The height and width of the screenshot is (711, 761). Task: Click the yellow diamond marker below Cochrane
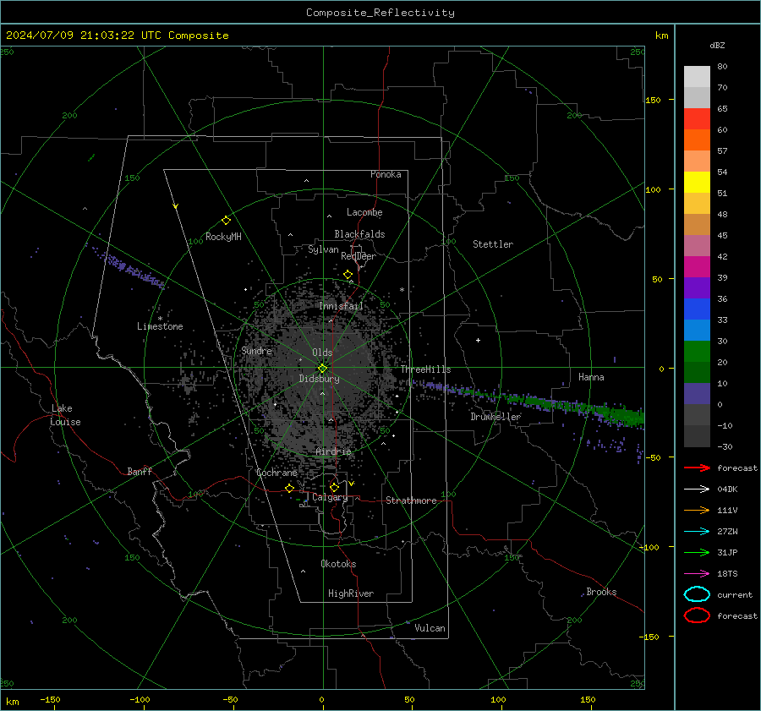tap(290, 488)
